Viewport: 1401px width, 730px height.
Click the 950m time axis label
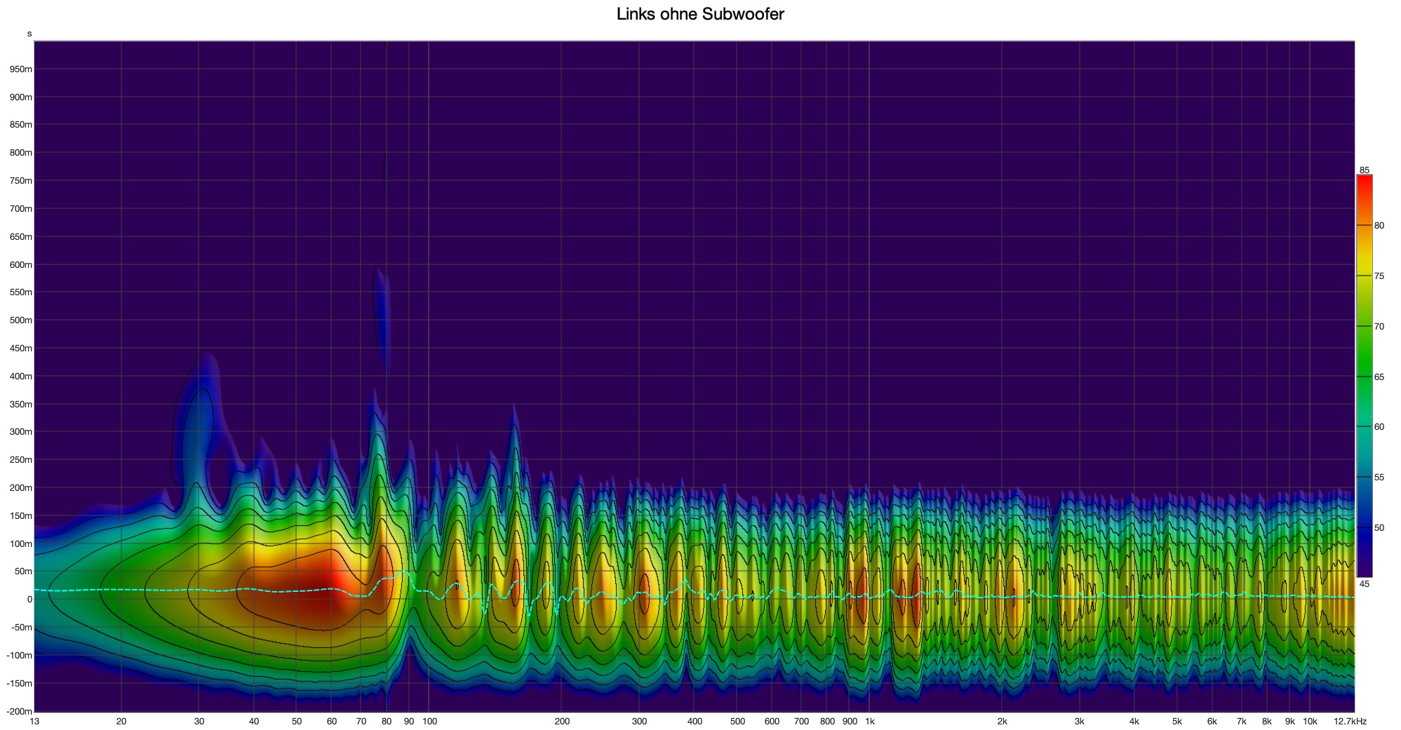point(20,69)
